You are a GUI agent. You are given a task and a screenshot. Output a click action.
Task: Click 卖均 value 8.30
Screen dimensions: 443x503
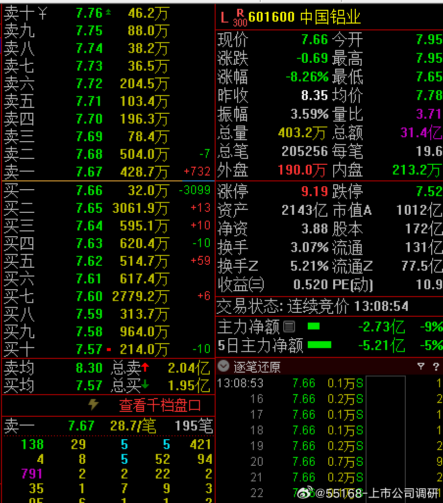tap(89, 368)
